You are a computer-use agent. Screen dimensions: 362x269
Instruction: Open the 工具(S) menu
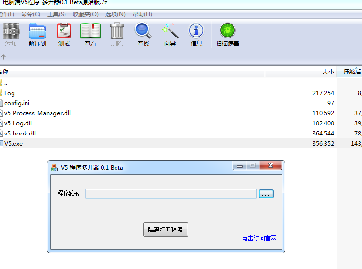56,14
